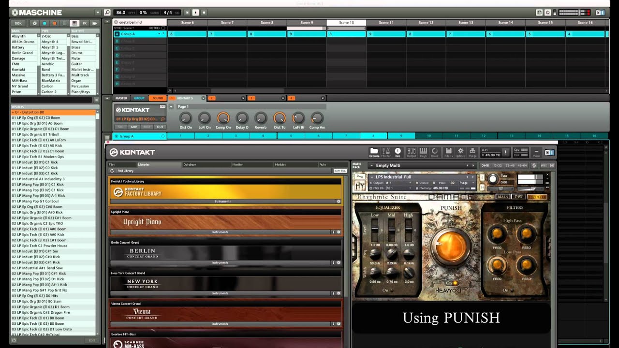The width and height of the screenshot is (619, 348).
Task: Open Upright Piano library settings gear
Action: tap(339, 232)
